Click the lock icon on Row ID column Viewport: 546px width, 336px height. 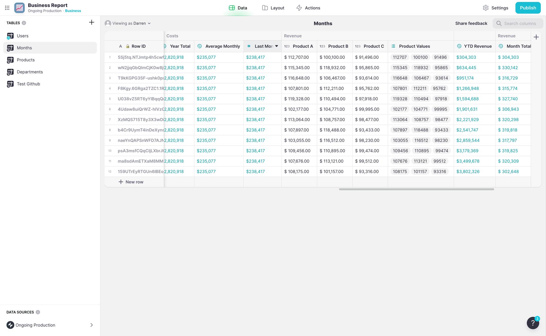click(127, 46)
